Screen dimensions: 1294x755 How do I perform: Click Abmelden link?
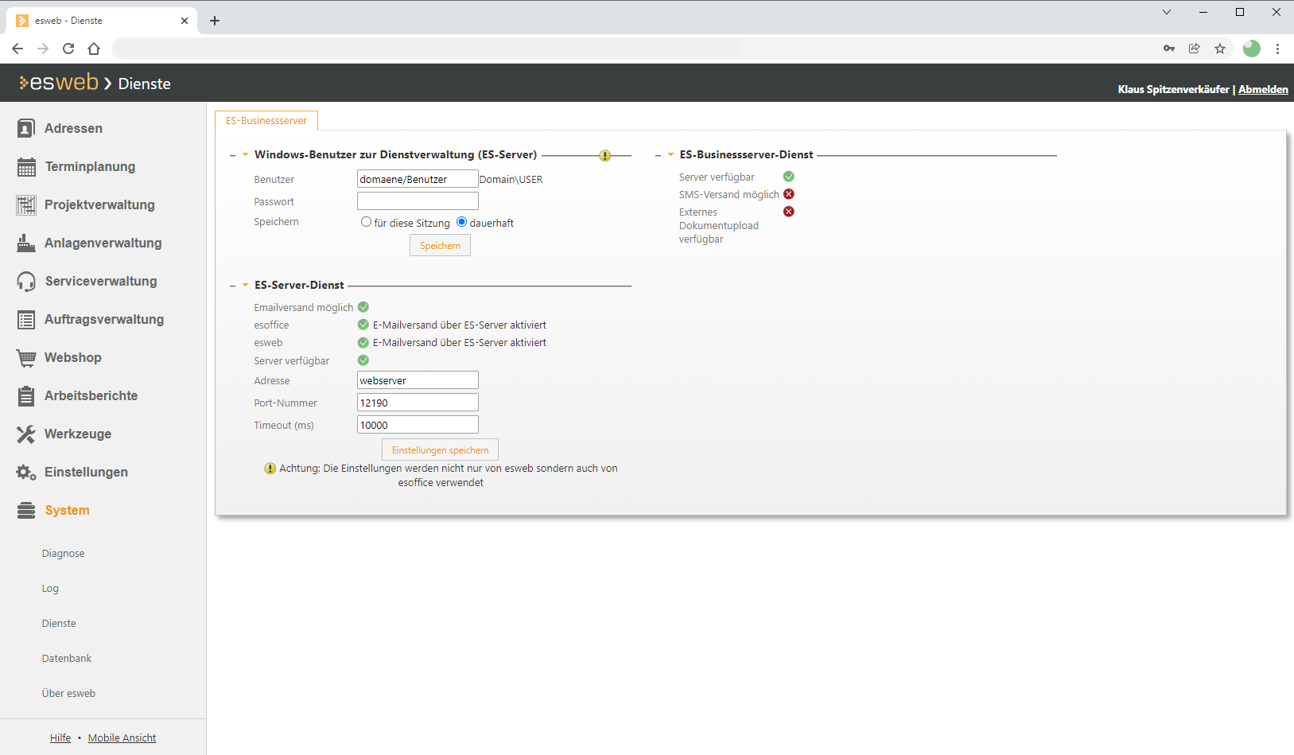[1263, 89]
